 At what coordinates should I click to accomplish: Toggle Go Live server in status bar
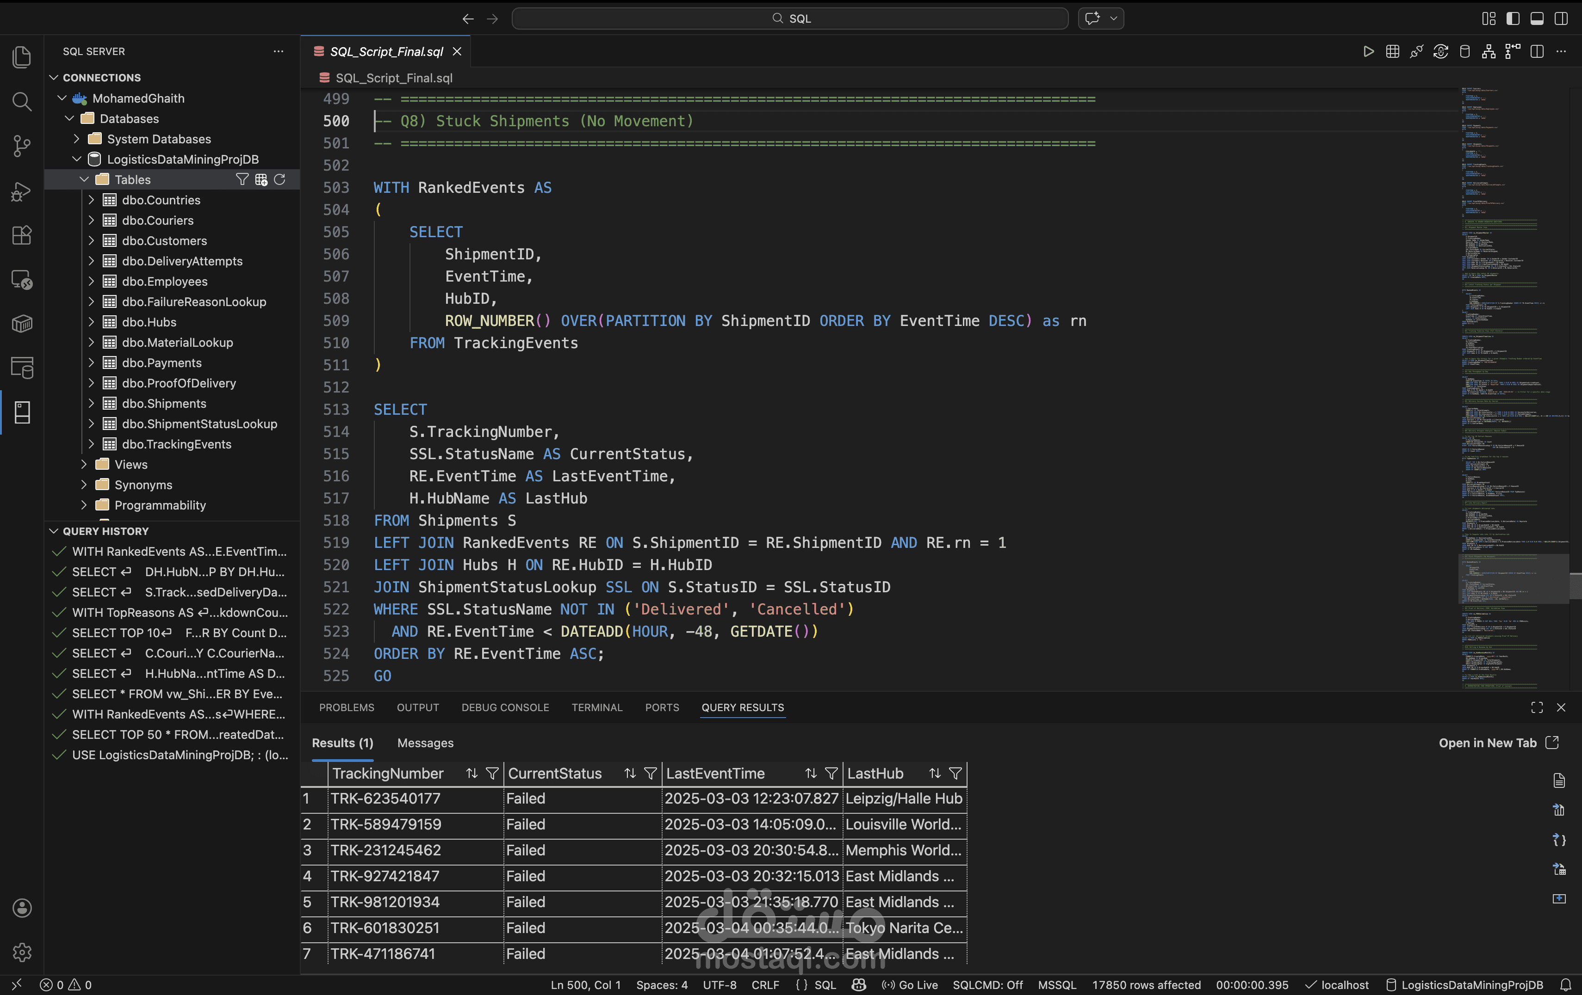(x=910, y=984)
